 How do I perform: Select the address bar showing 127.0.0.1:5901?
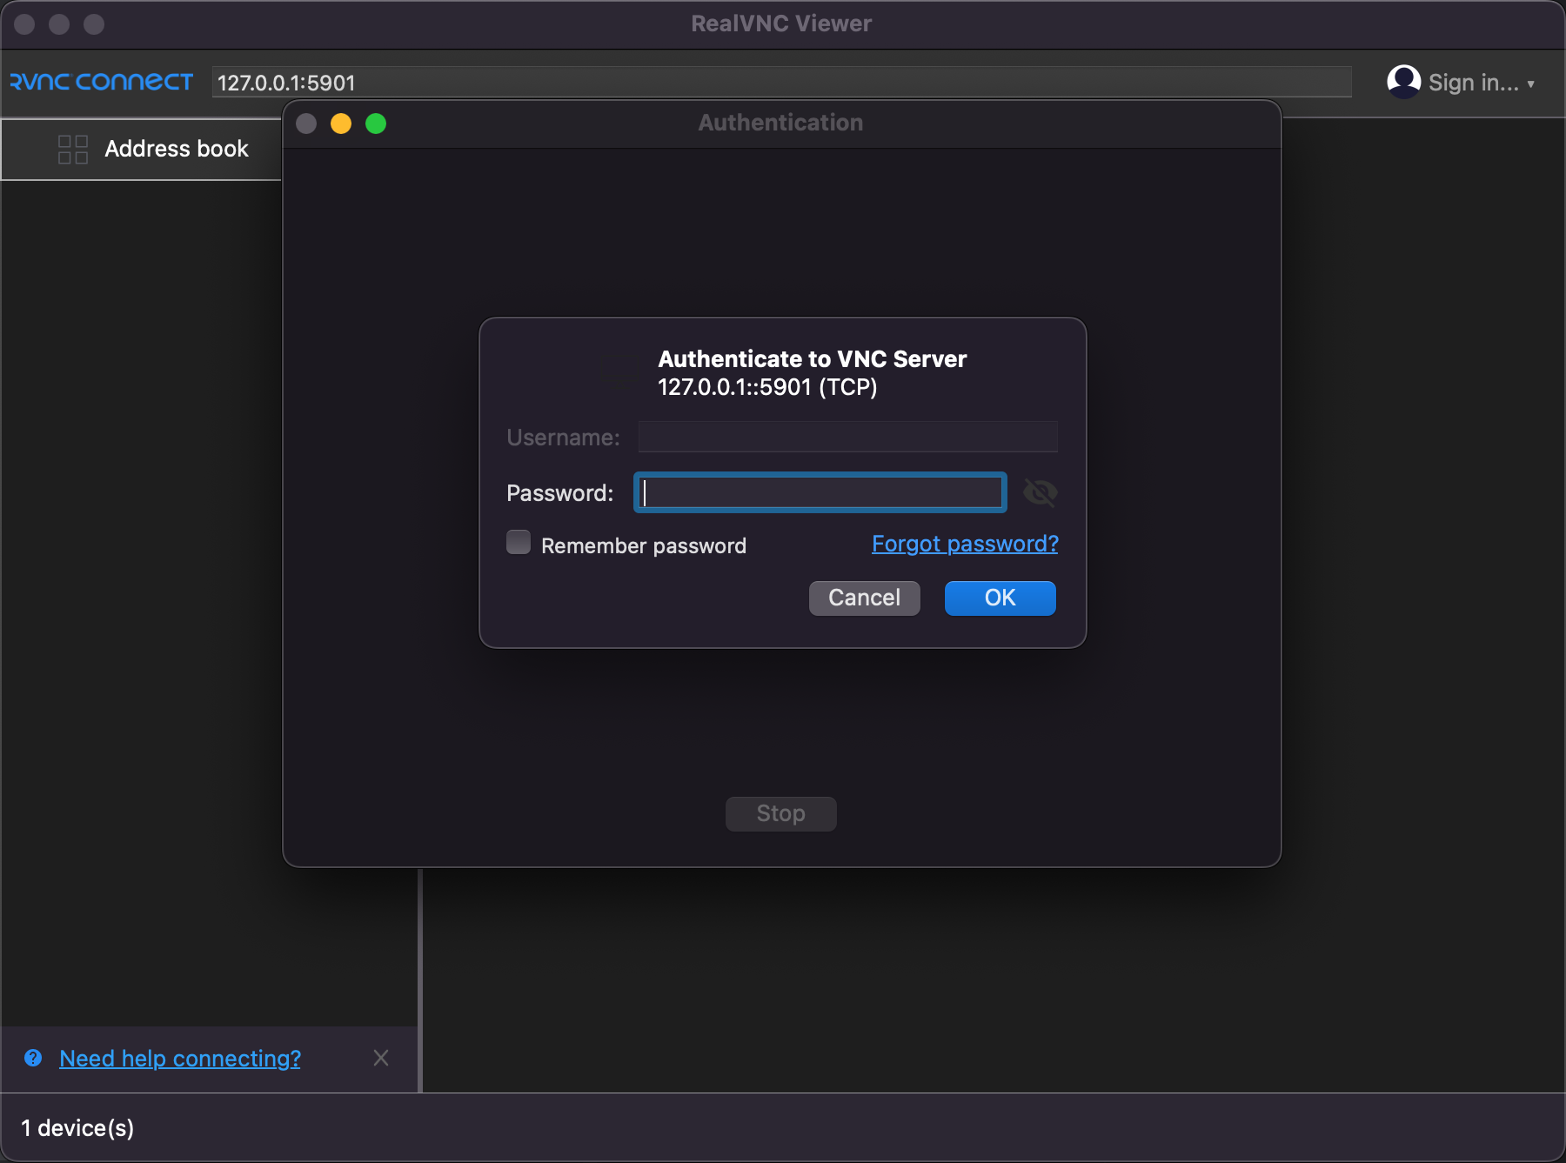click(x=781, y=83)
